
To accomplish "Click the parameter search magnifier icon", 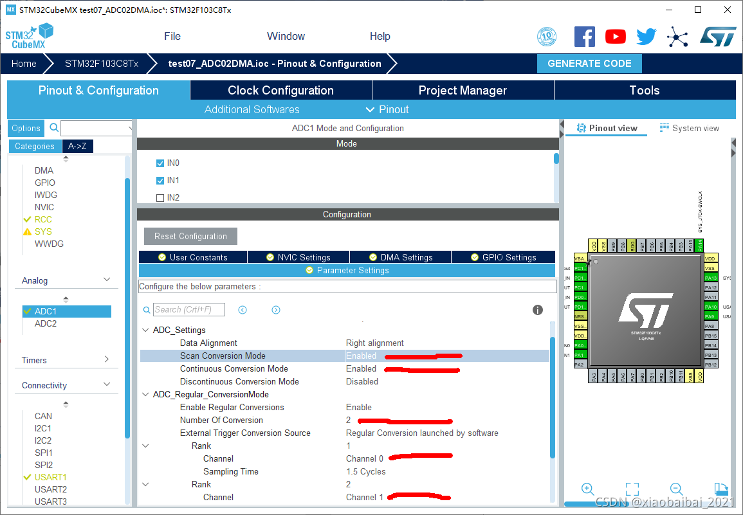I will tap(147, 310).
